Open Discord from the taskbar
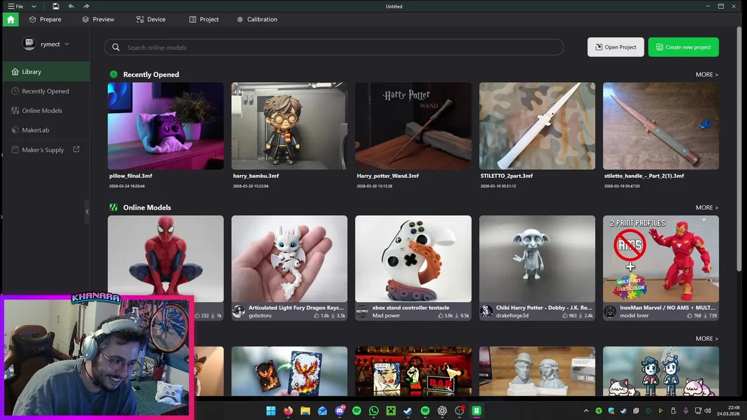This screenshot has width=747, height=420. tap(340, 411)
